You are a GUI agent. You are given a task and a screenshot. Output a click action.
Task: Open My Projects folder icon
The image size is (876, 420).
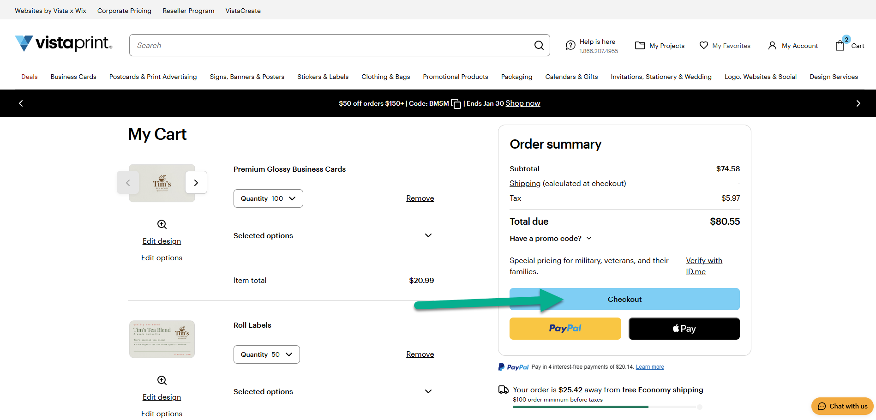640,45
